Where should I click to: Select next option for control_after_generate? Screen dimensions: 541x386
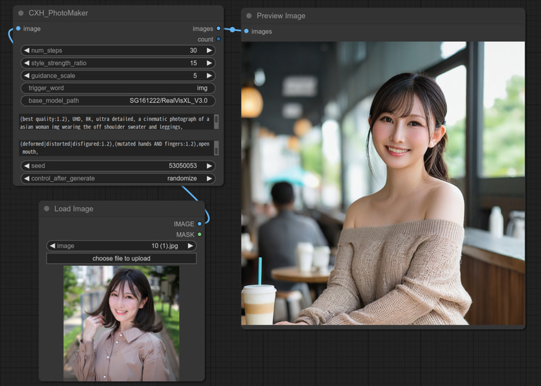(x=210, y=178)
